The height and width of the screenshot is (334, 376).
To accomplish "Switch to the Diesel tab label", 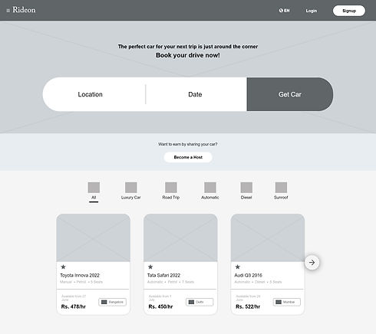I will (246, 198).
